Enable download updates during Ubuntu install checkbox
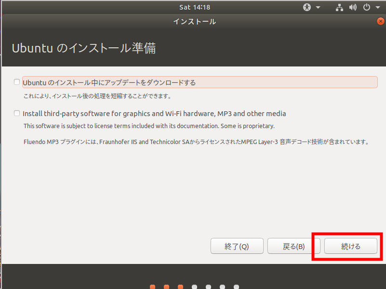 (x=17, y=82)
